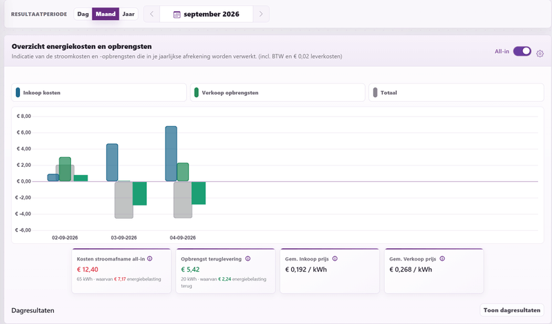Switch result period to Dag
This screenshot has height=324, width=552.
[83, 14]
